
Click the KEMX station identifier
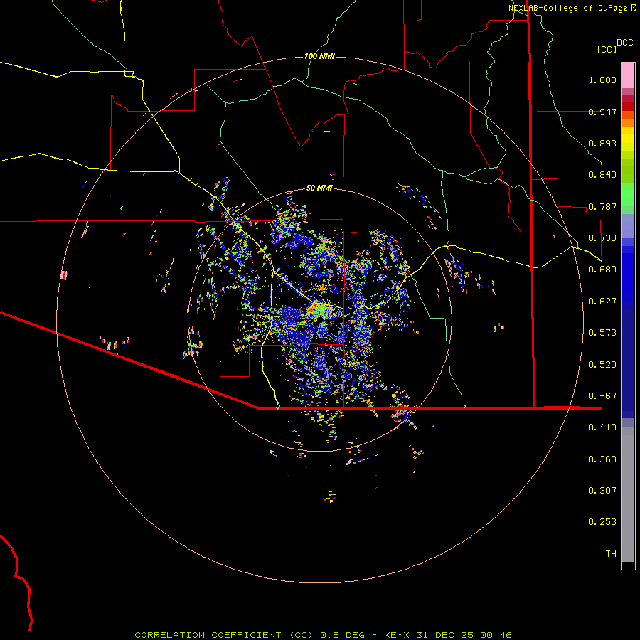(x=398, y=635)
